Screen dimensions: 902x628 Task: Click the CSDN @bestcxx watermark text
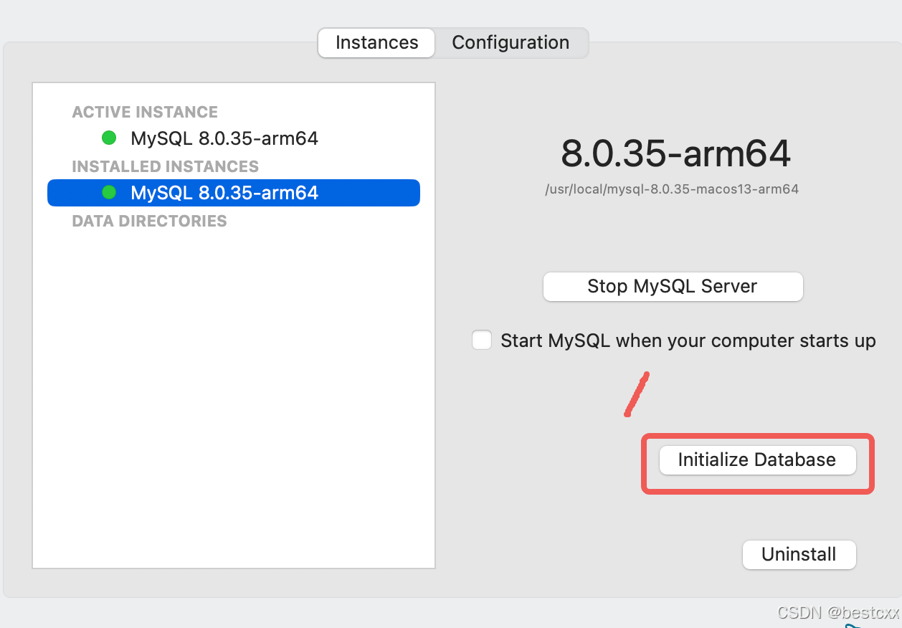[837, 613]
